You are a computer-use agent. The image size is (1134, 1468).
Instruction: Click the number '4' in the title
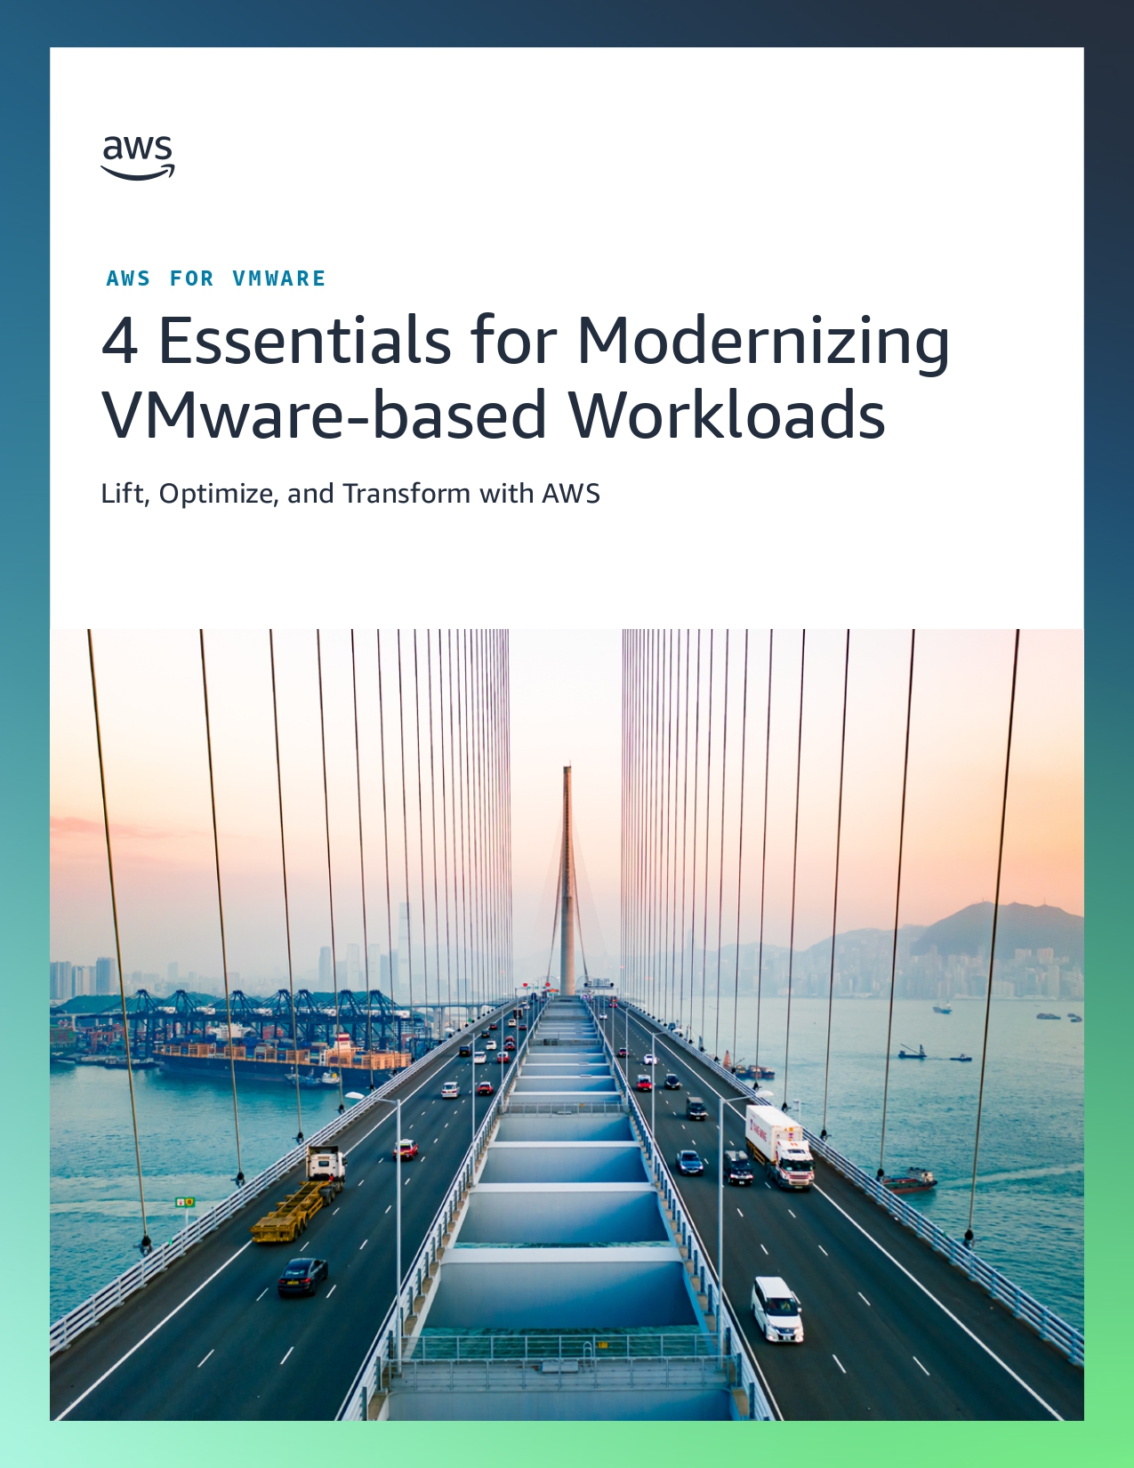click(x=119, y=341)
